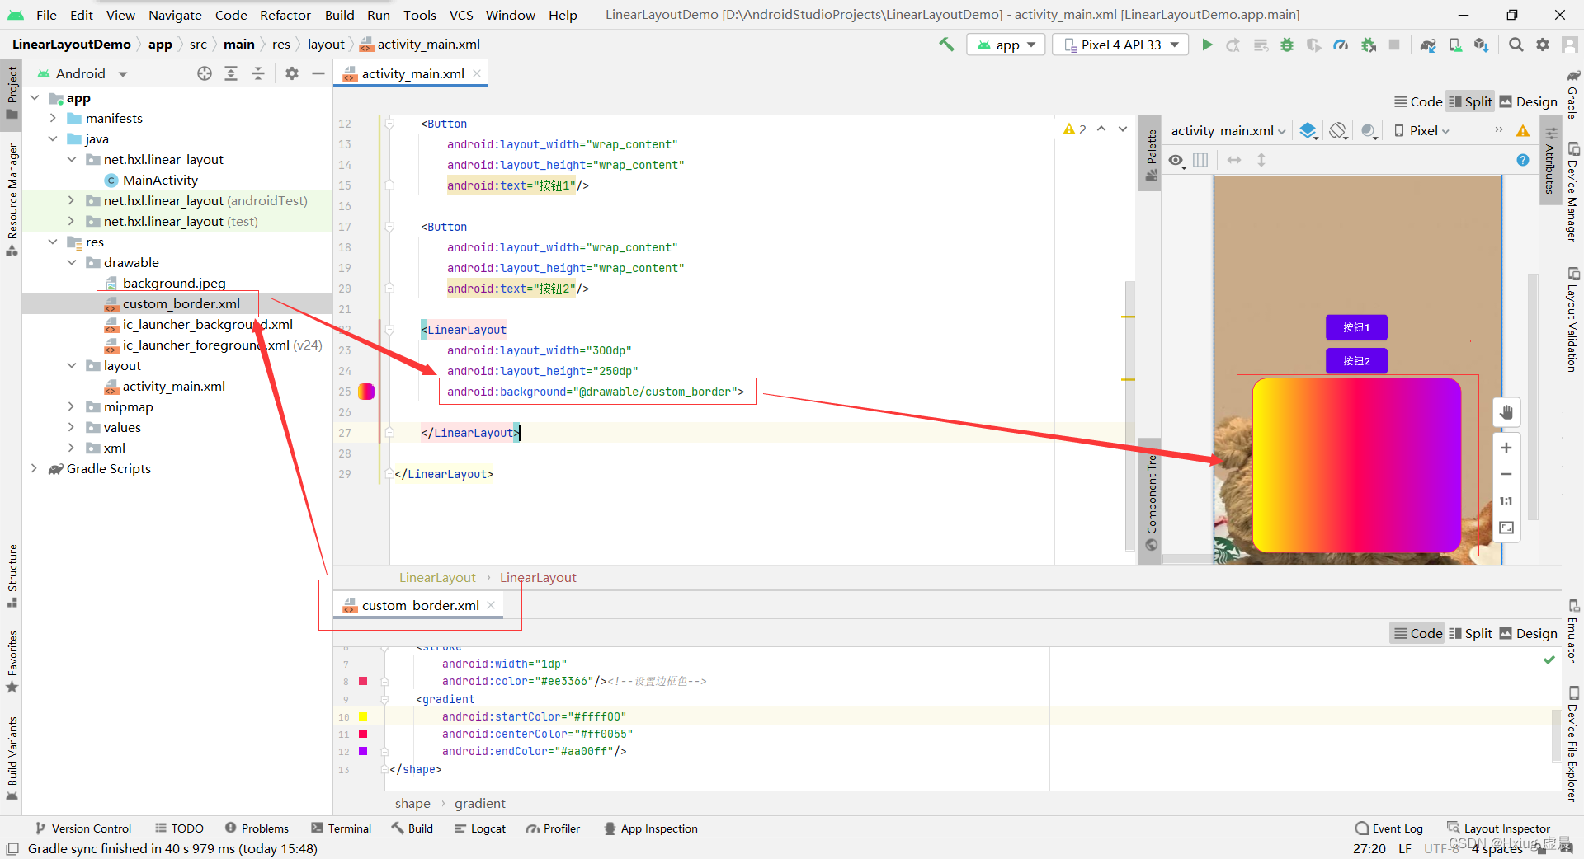This screenshot has width=1584, height=859.
Task: Open the Logcat tool window
Action: pyautogui.click(x=480, y=828)
